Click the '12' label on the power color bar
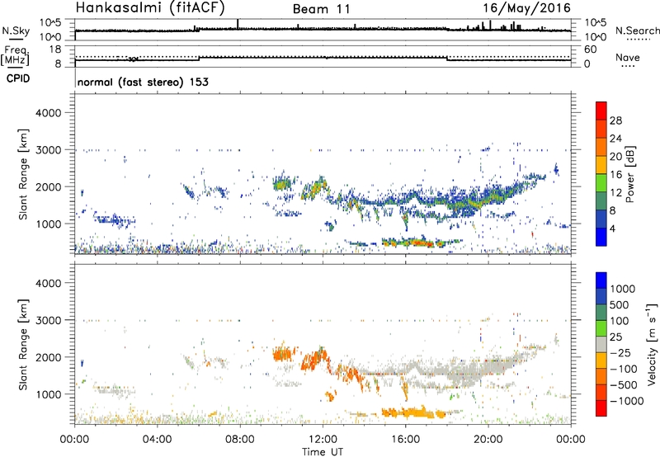Image resolution: width=660 pixels, height=457 pixels. (615, 193)
